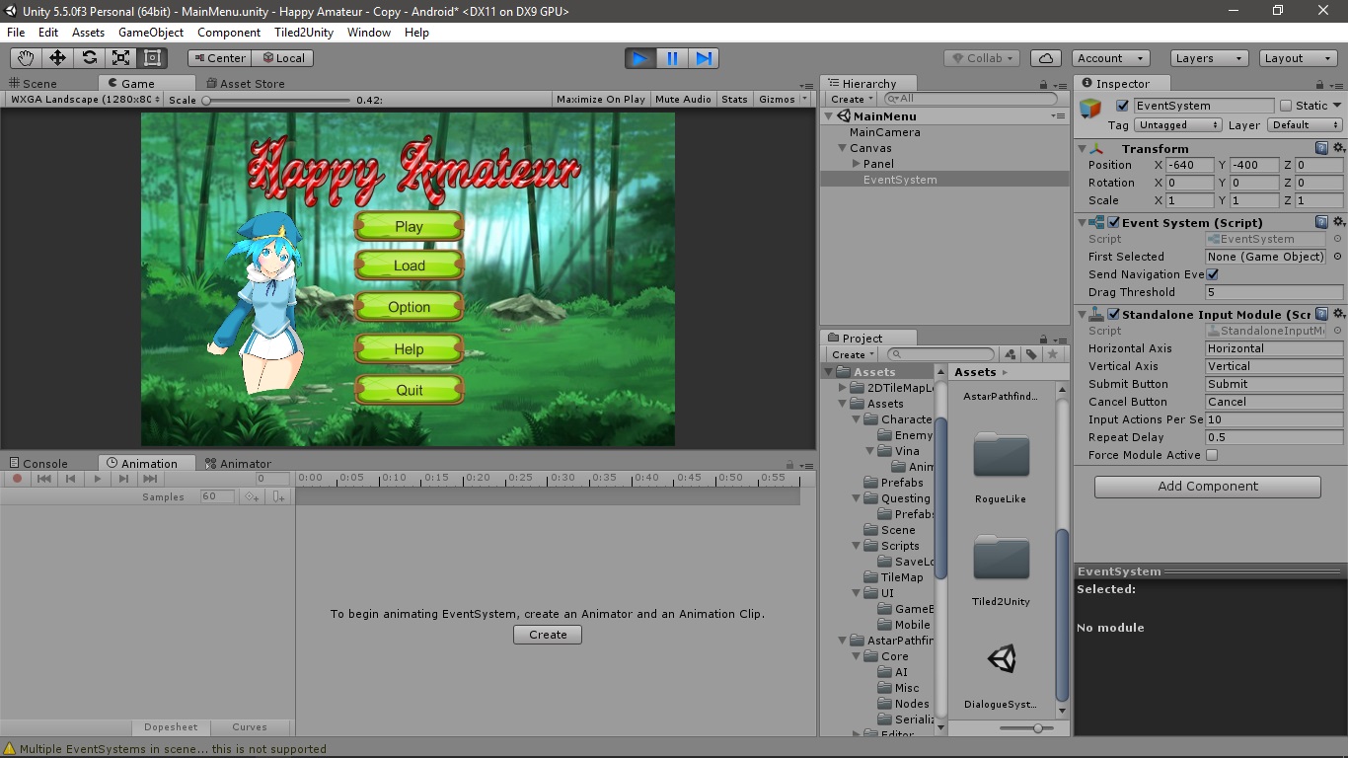Toggle Mute Audio
This screenshot has height=758, width=1348.
pyautogui.click(x=683, y=99)
